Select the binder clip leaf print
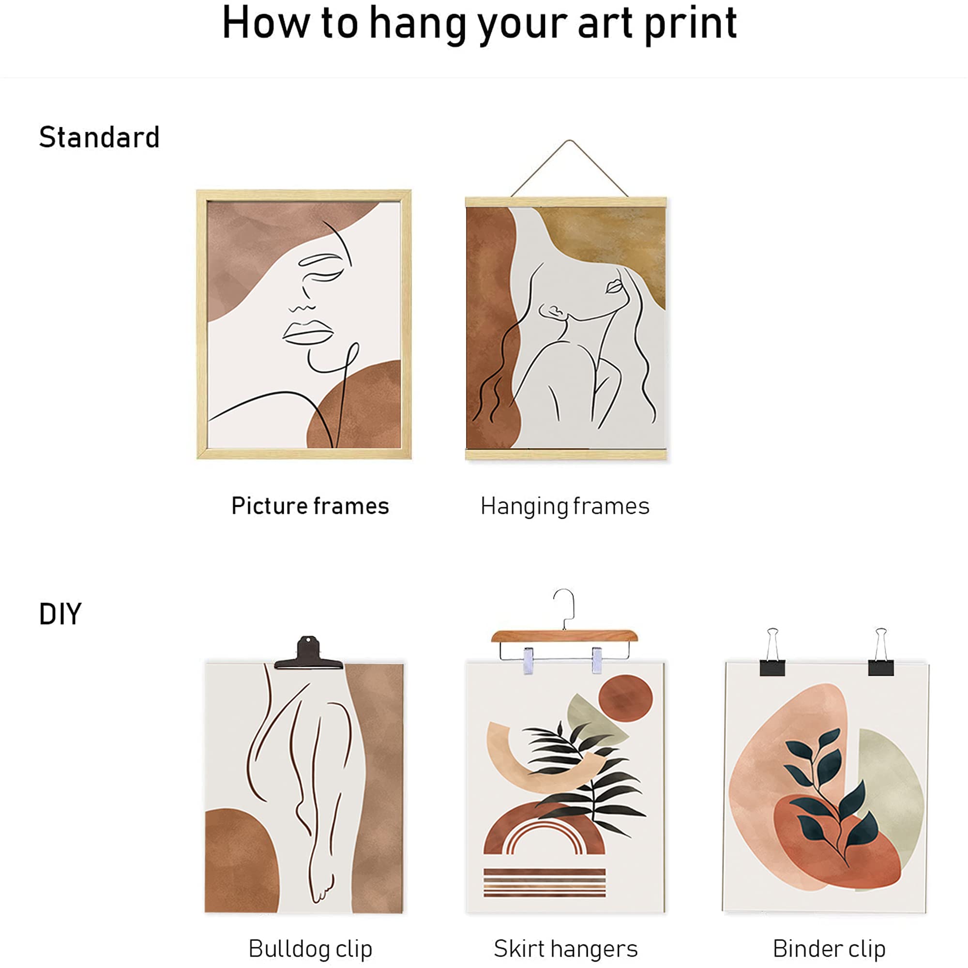968x968 pixels. pos(826,787)
